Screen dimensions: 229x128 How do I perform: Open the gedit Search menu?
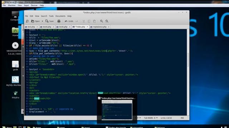[x=44, y=16]
